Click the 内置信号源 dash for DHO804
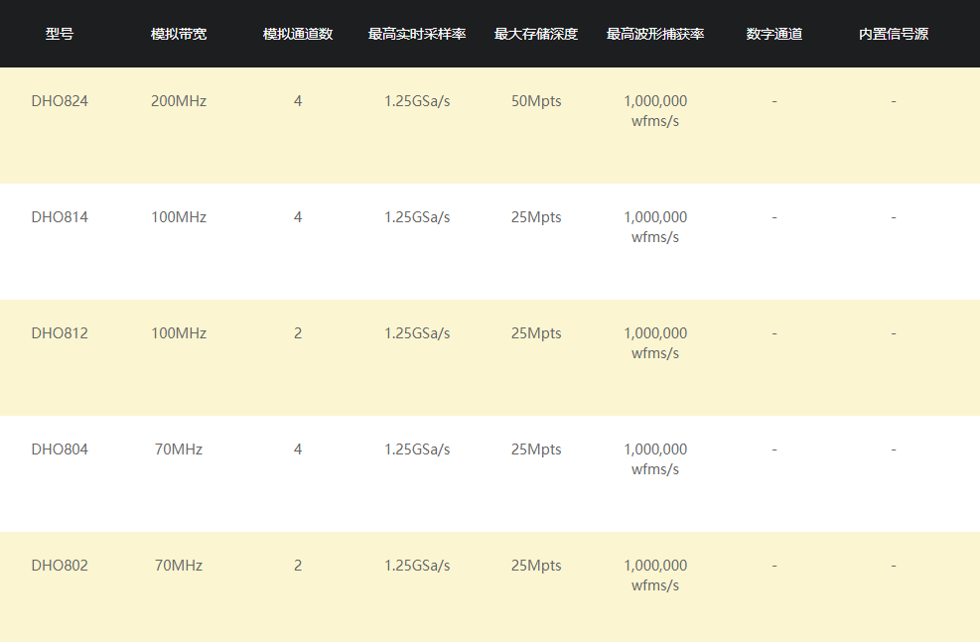 click(894, 450)
